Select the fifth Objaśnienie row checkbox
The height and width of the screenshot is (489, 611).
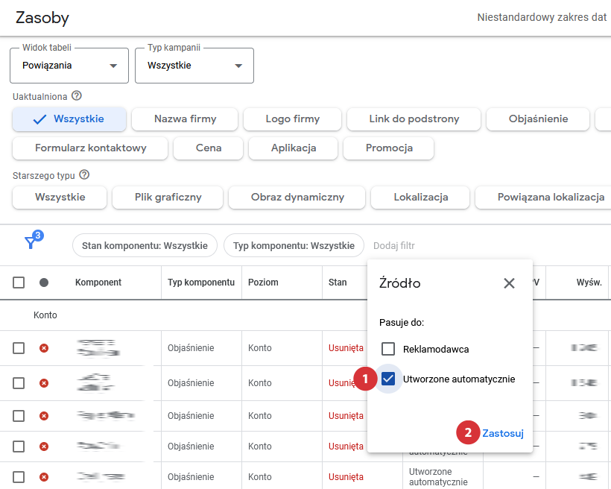pos(19,476)
